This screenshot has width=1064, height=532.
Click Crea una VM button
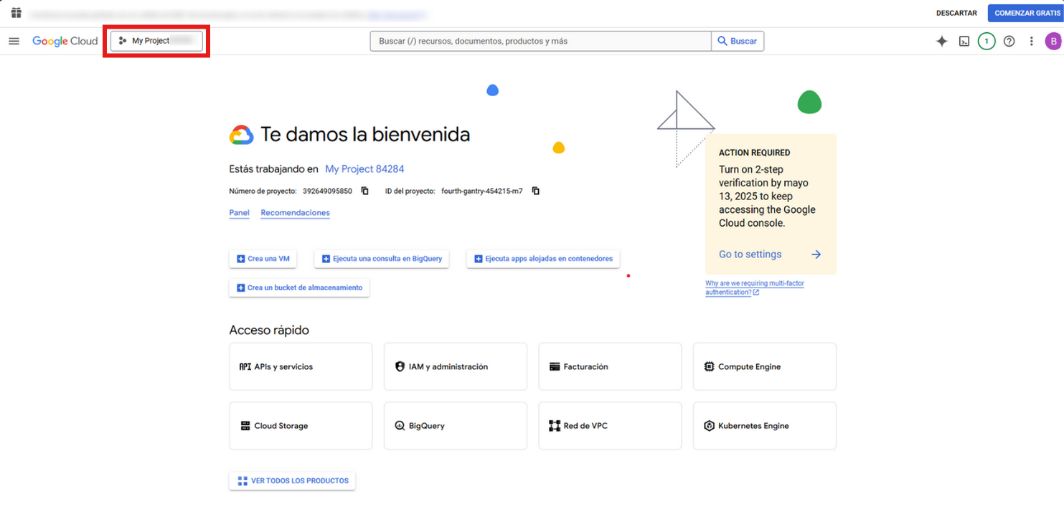click(x=263, y=259)
